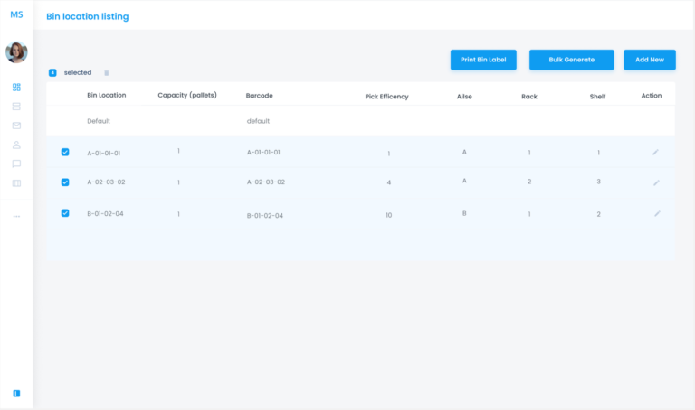Edit bin B-01-02-04 with the pencil icon
The image size is (695, 410).
[657, 213]
